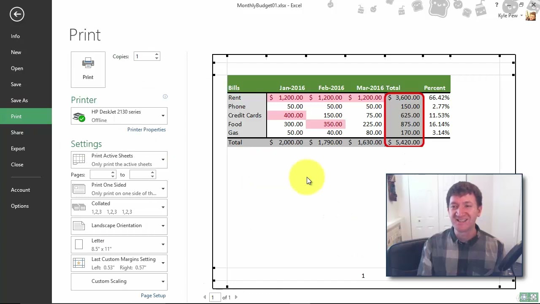540x304 pixels.
Task: Click the pink 350.00 Food cell
Action: [326, 124]
